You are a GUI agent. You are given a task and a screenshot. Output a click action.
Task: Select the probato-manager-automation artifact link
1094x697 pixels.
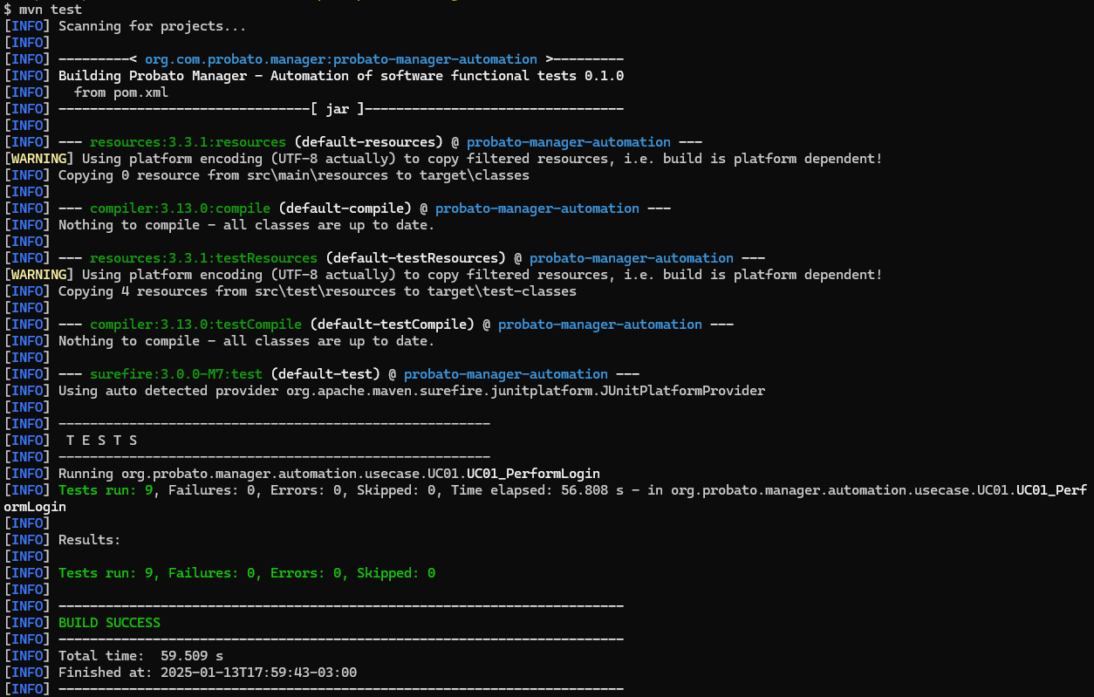coord(568,141)
